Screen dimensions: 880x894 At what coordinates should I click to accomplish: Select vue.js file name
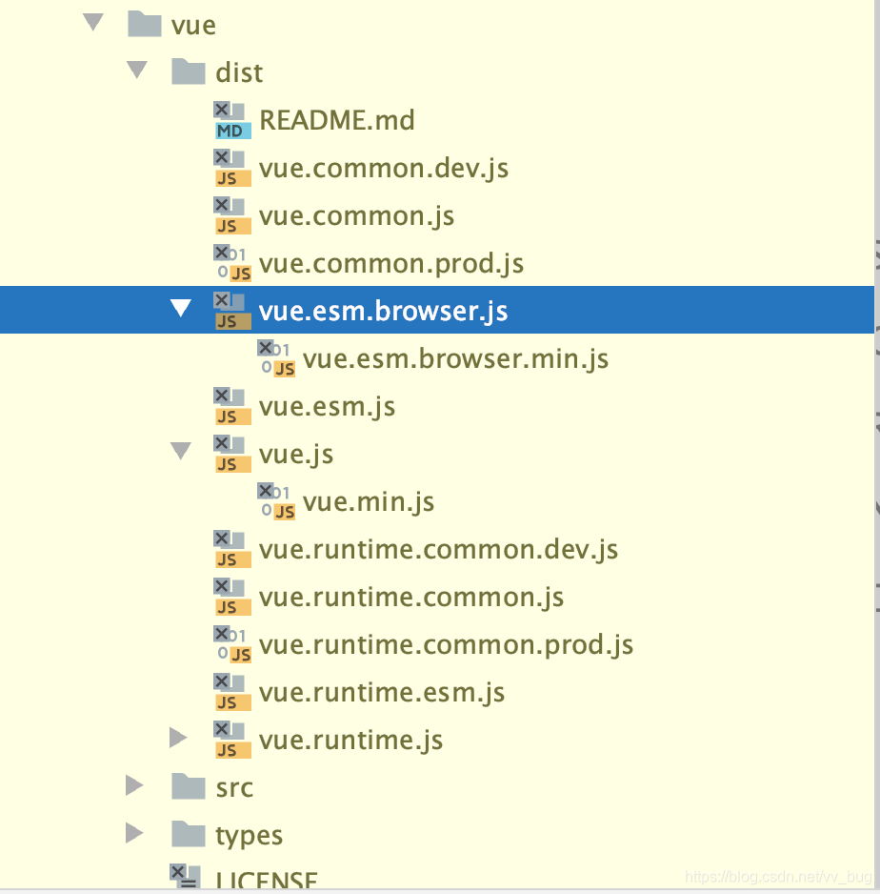296,455
